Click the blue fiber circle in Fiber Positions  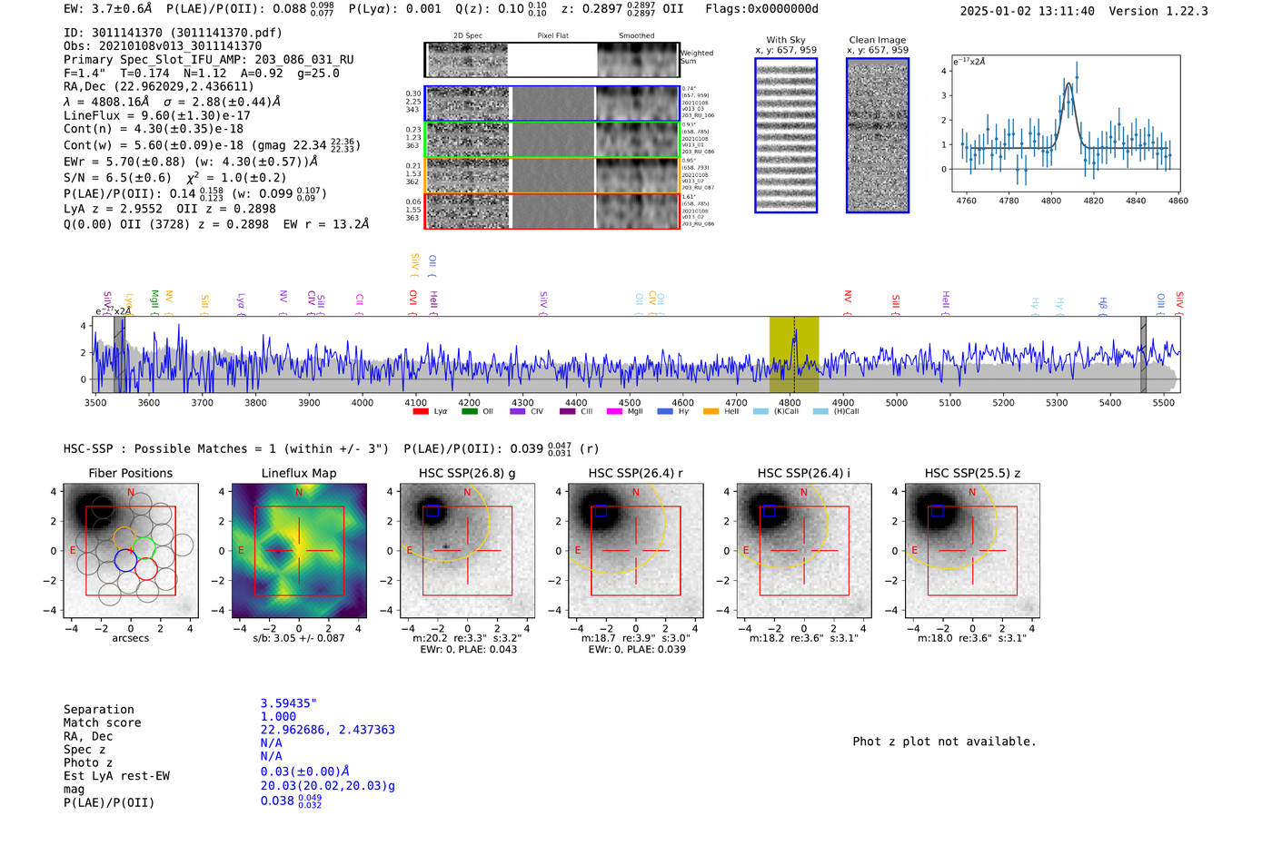pos(125,560)
